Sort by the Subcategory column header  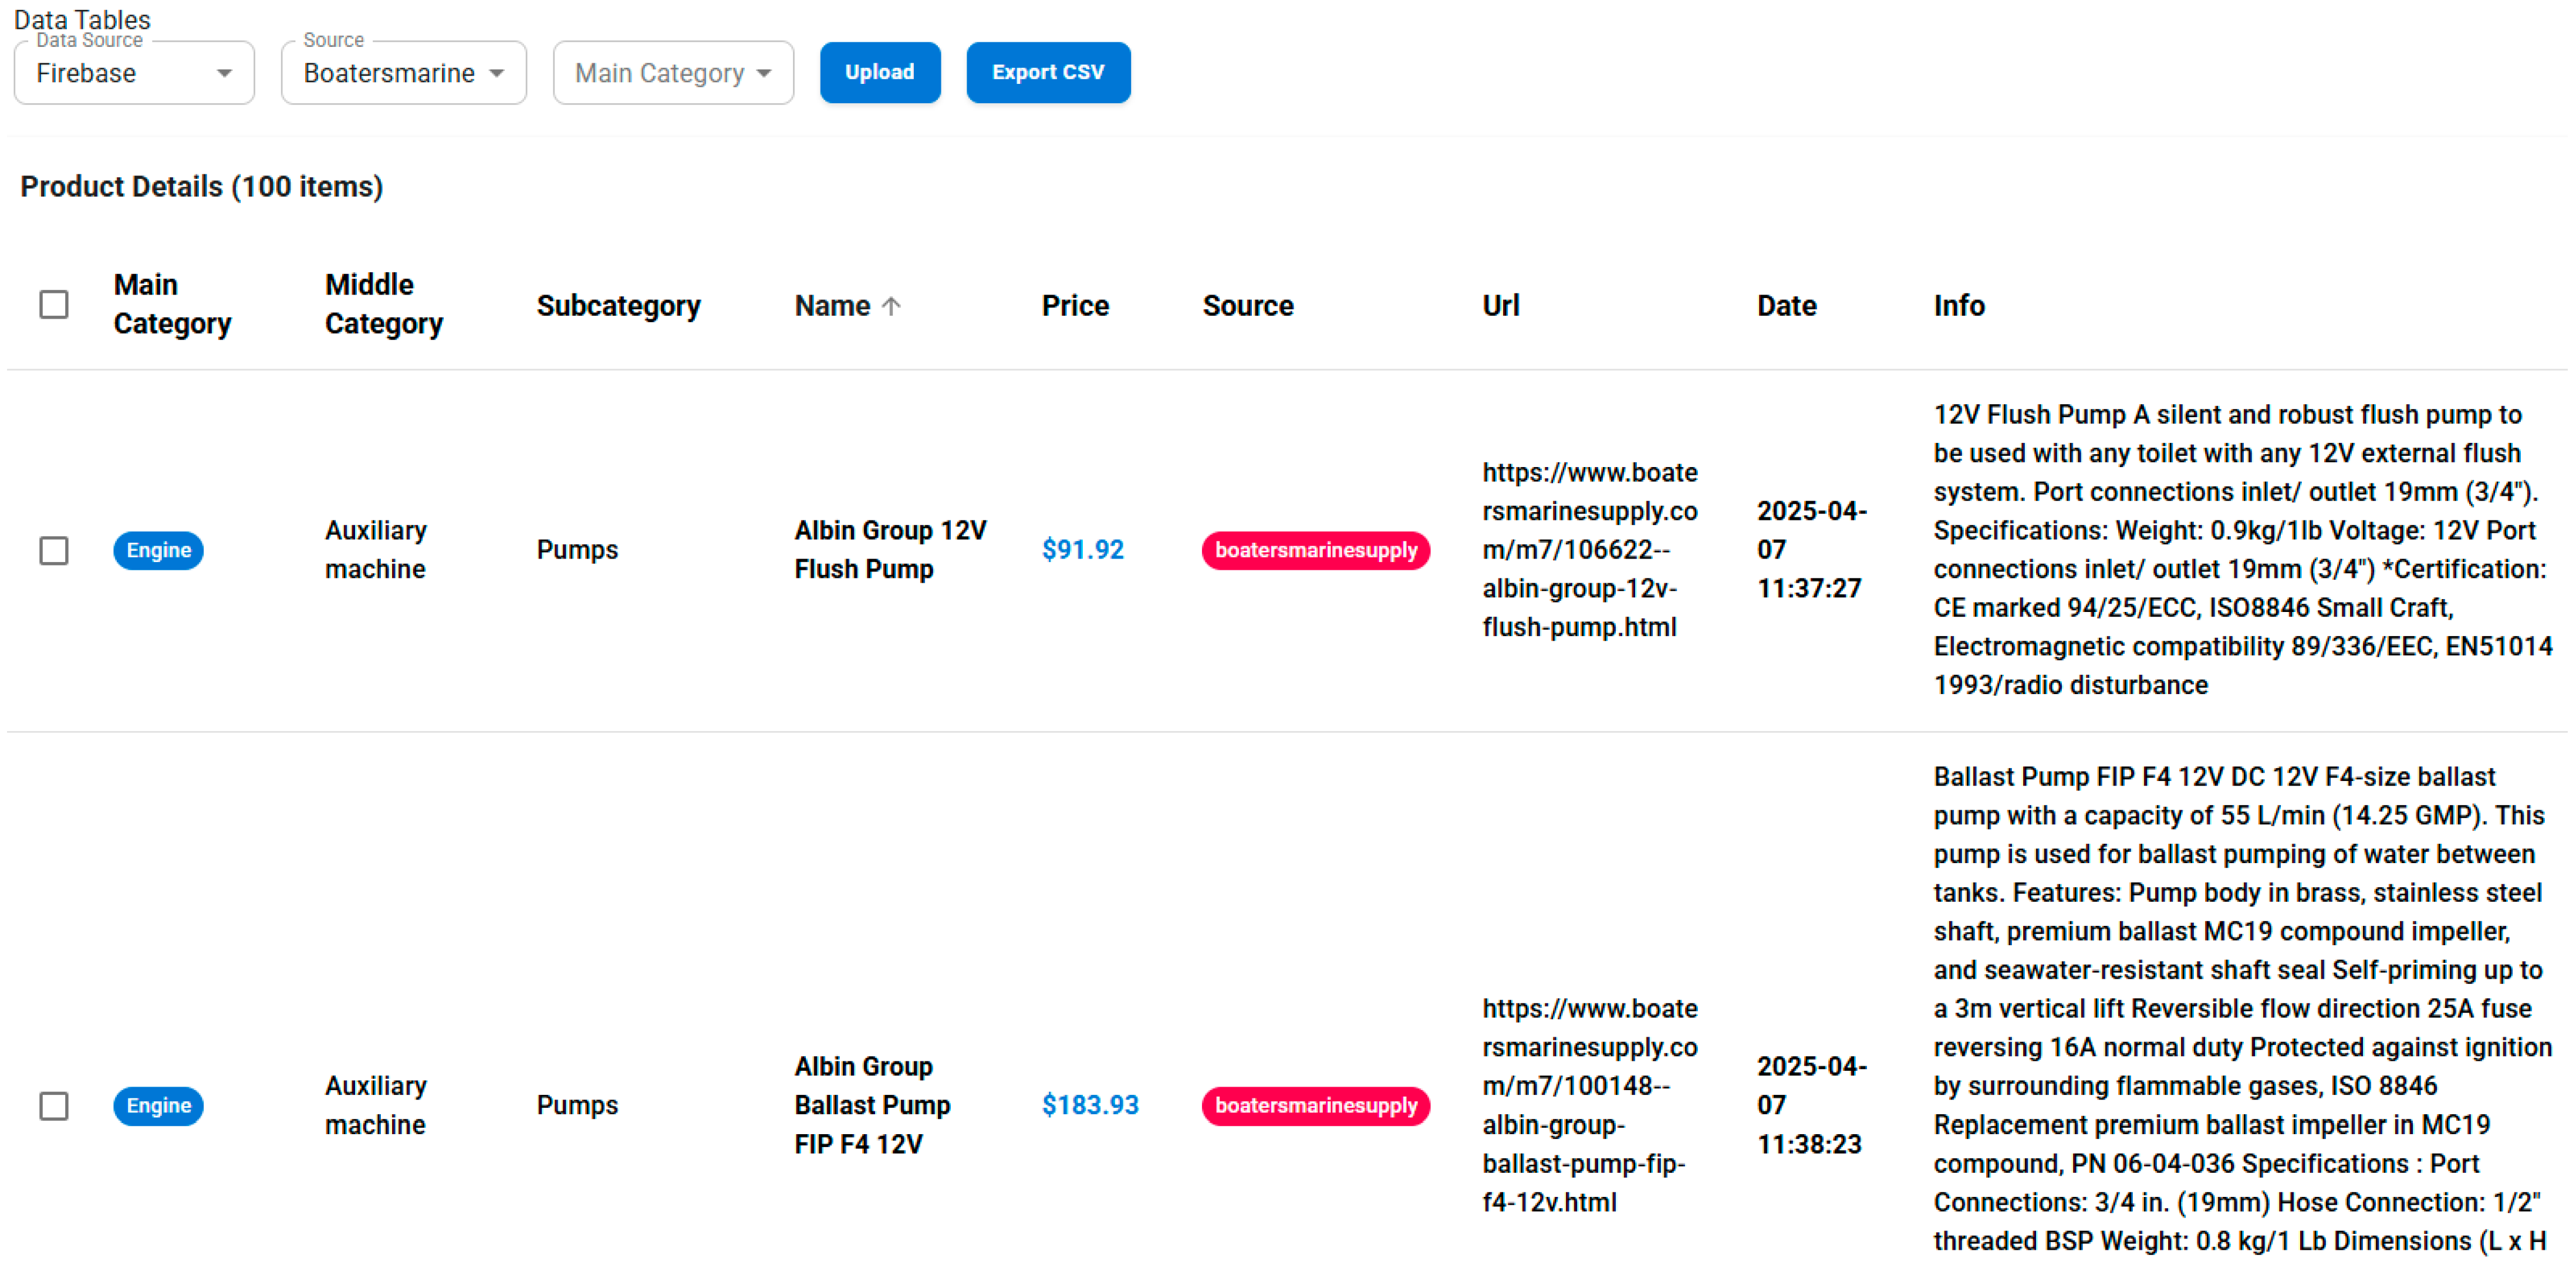click(x=618, y=305)
